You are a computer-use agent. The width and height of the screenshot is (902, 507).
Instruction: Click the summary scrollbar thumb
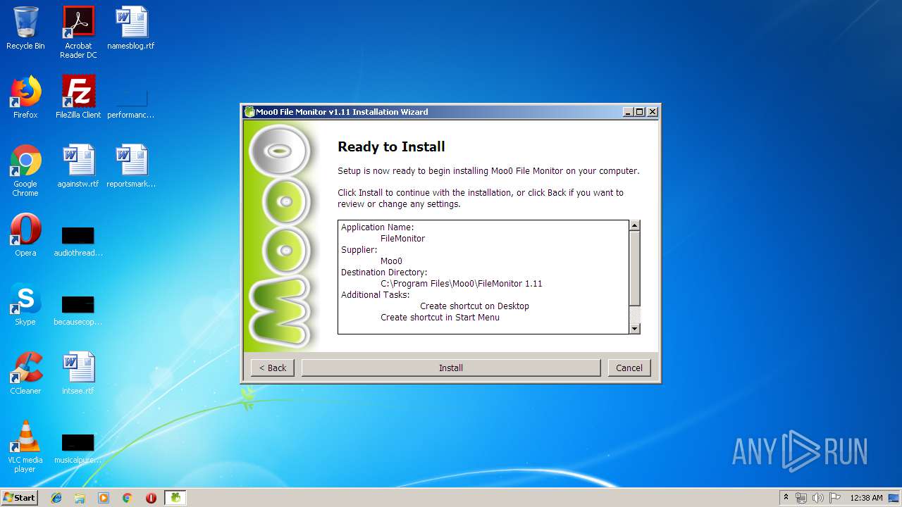point(634,268)
